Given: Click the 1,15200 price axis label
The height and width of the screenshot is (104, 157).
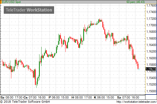Looking at the screenshot, I should tap(151, 84).
